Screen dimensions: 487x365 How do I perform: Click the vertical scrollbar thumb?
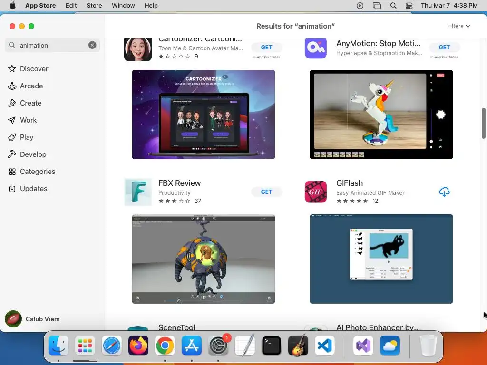(484, 123)
